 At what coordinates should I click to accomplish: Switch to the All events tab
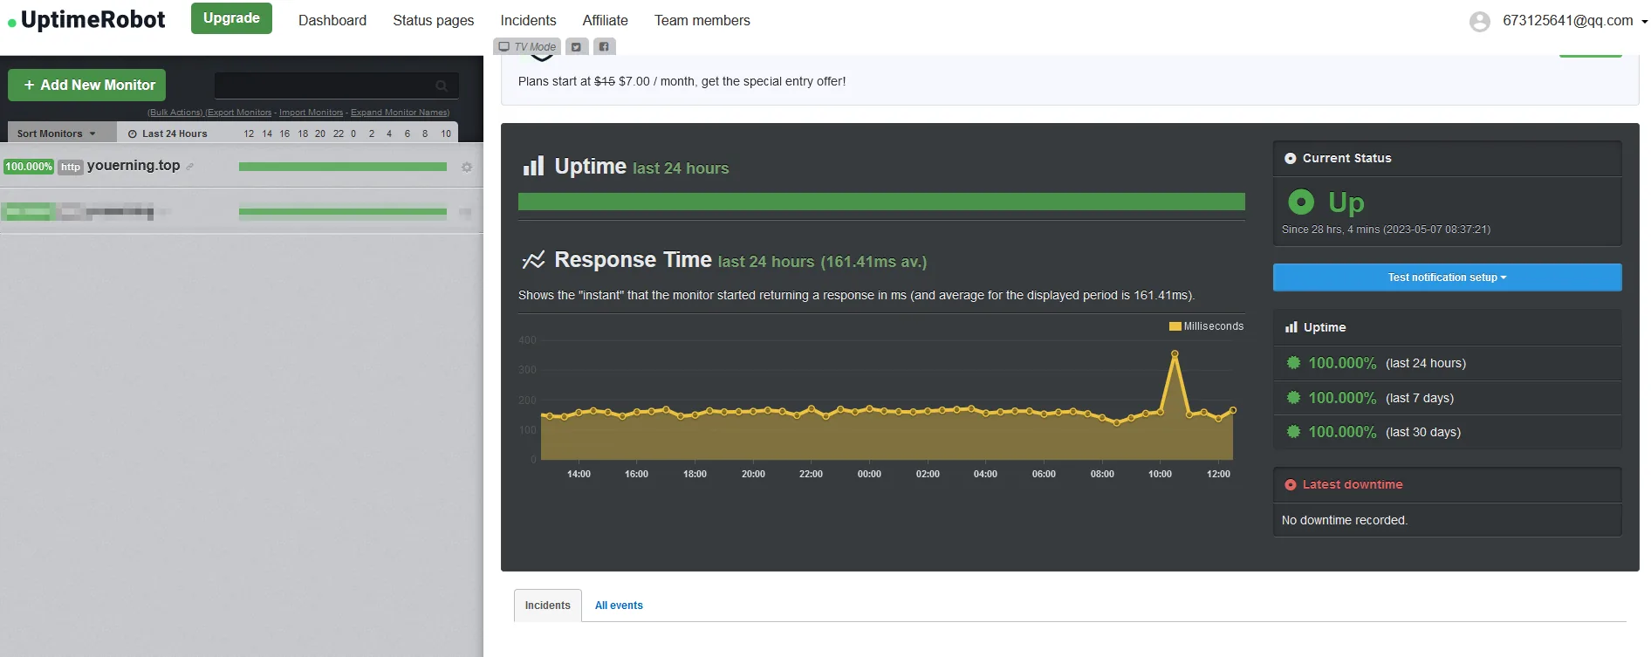point(619,606)
